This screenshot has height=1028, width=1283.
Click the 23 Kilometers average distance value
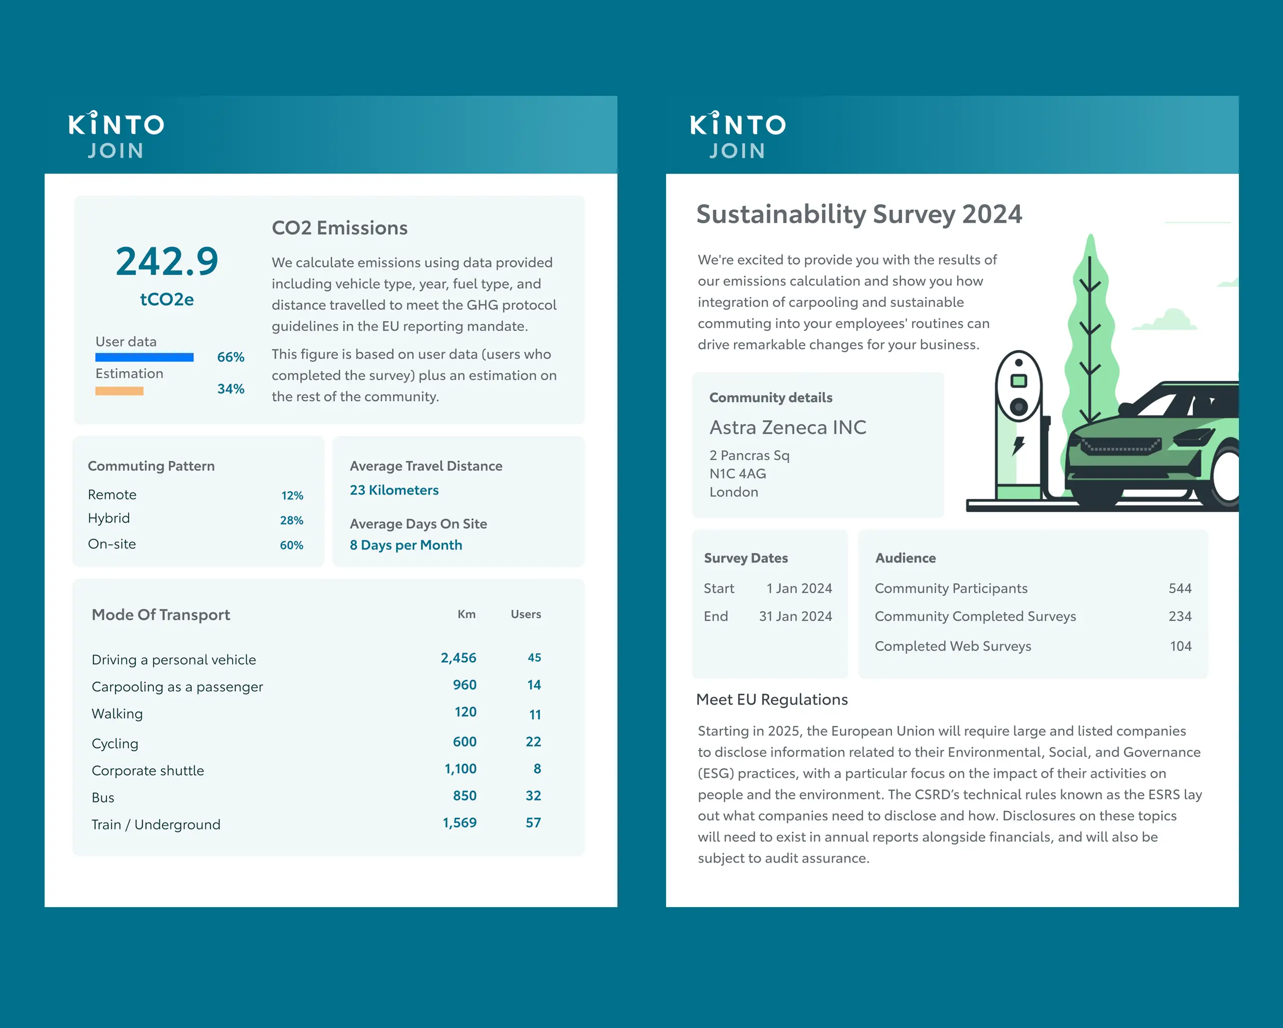(x=394, y=490)
